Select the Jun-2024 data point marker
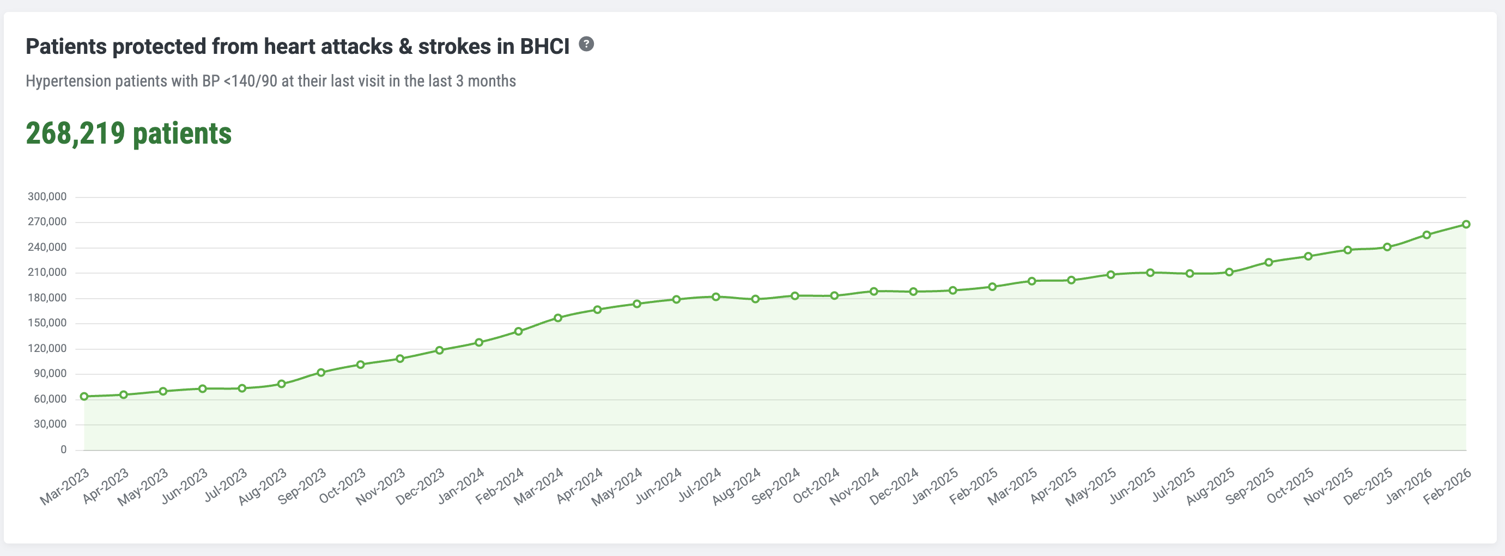This screenshot has height=556, width=1505. pyautogui.click(x=677, y=299)
